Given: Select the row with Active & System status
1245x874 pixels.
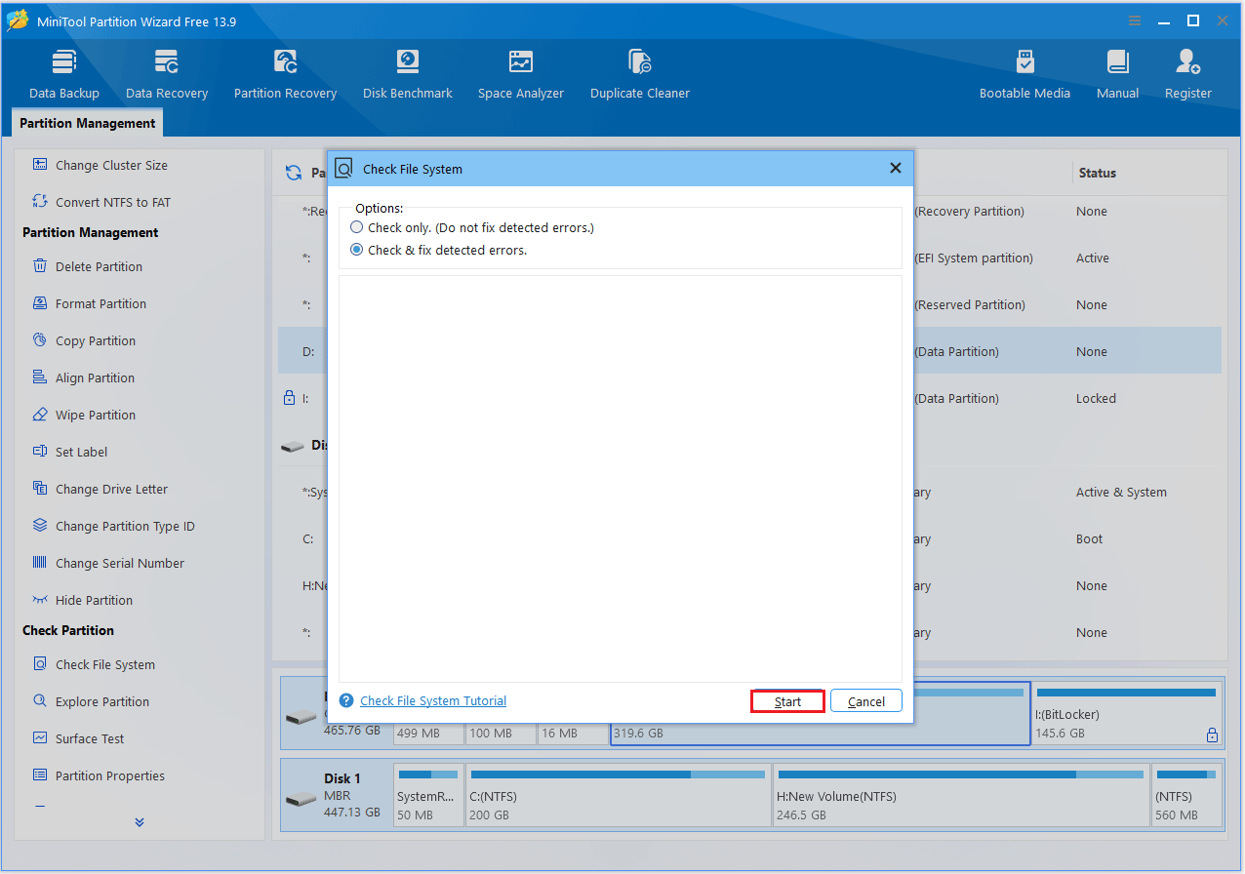Looking at the screenshot, I should pyautogui.click(x=749, y=492).
